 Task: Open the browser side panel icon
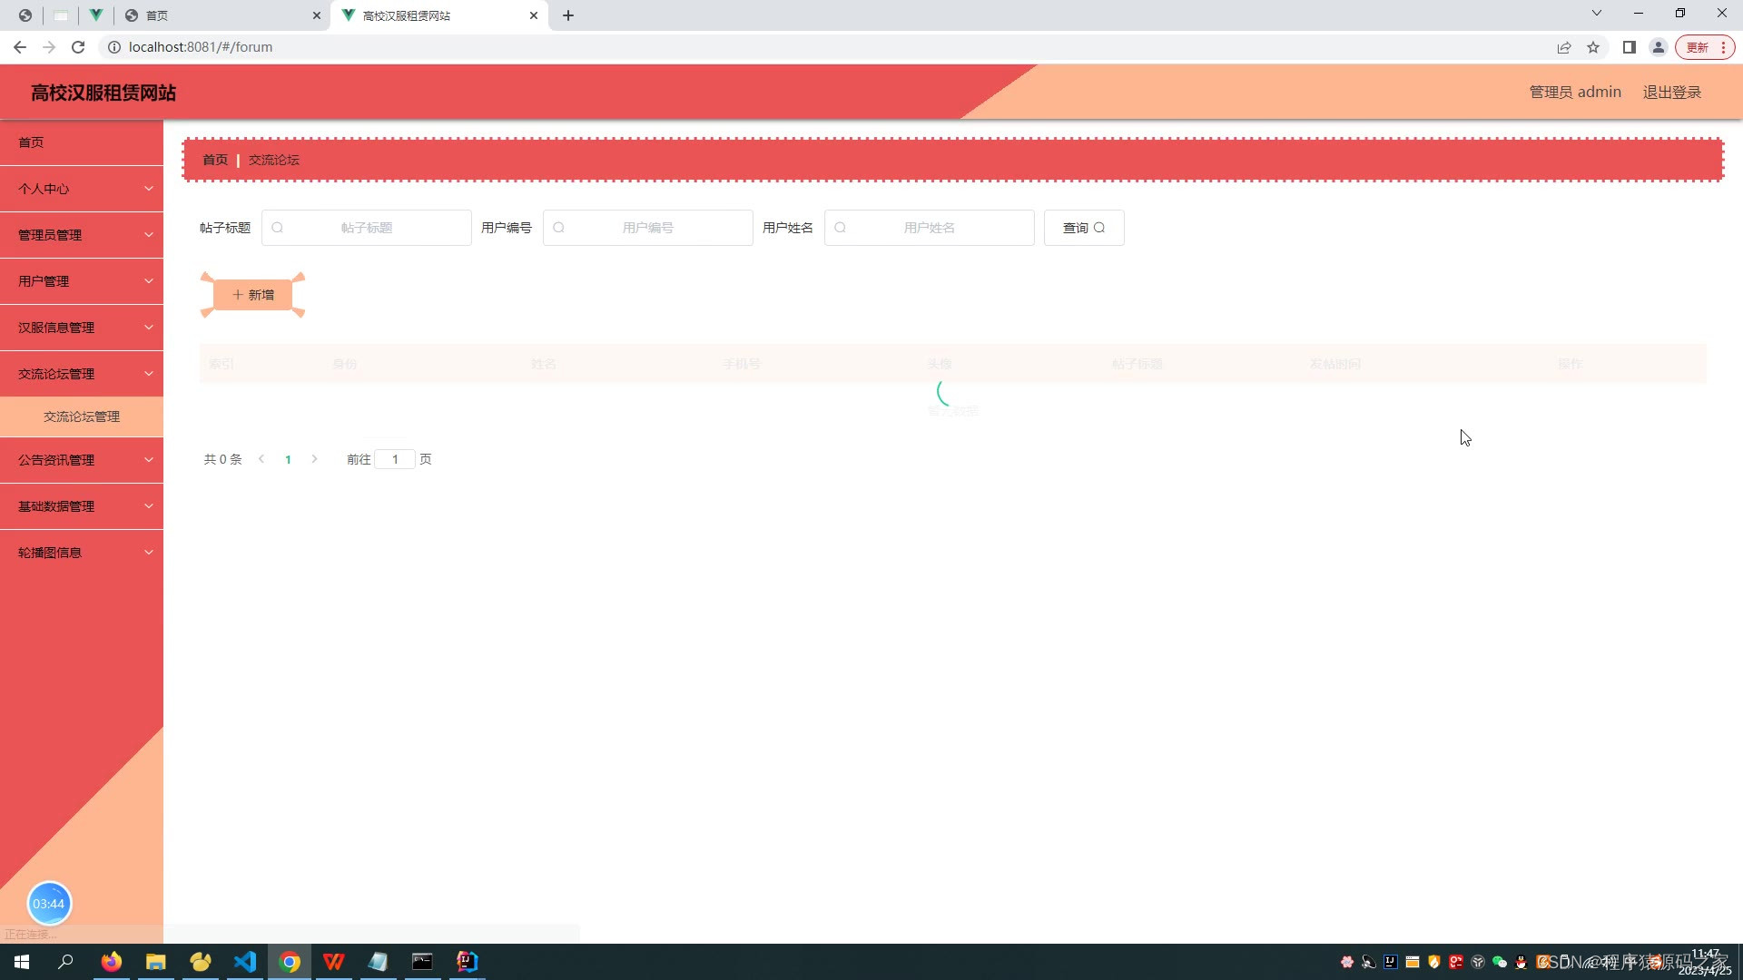click(1630, 47)
